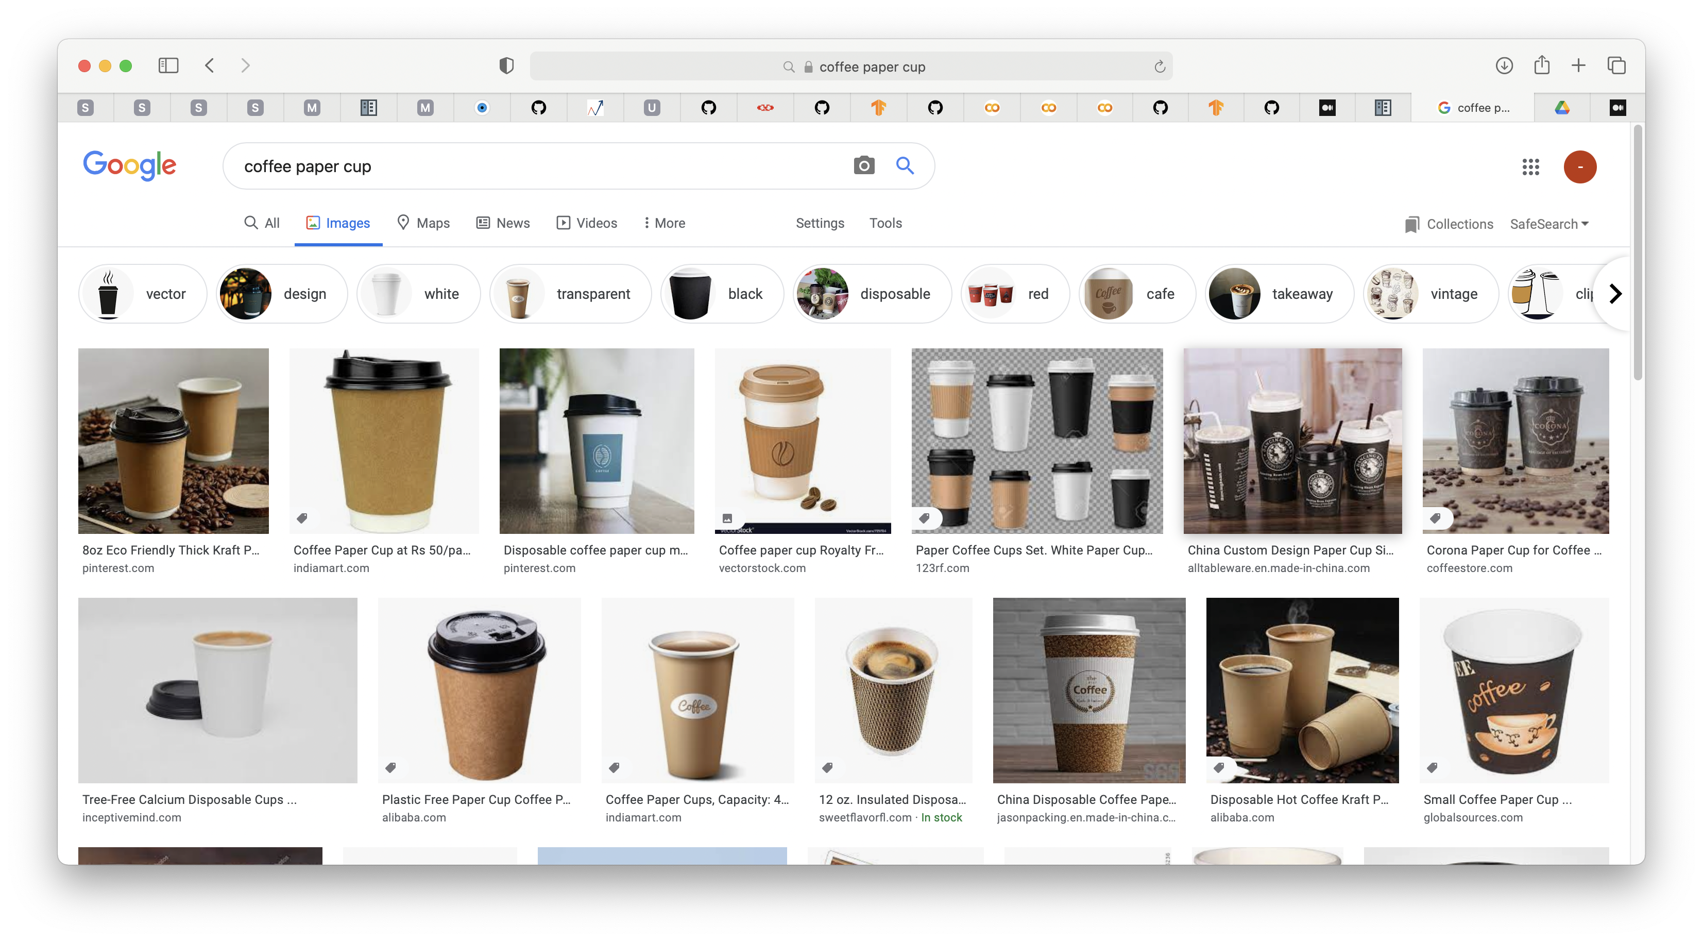Screen dimensions: 1703x941
Task: Open Collections link
Action: (x=1449, y=224)
